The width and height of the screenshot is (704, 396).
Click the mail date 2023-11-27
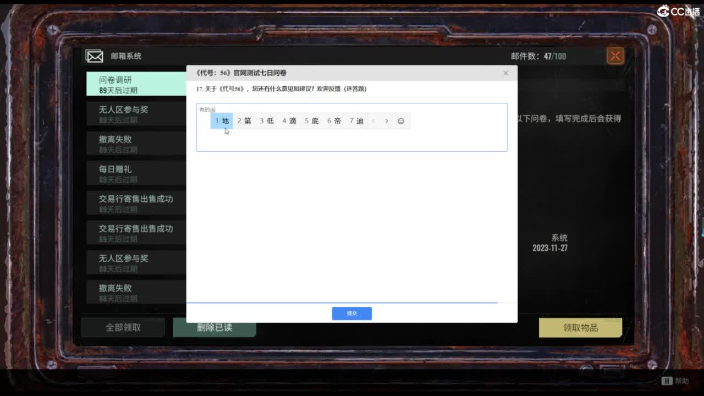[x=550, y=248]
